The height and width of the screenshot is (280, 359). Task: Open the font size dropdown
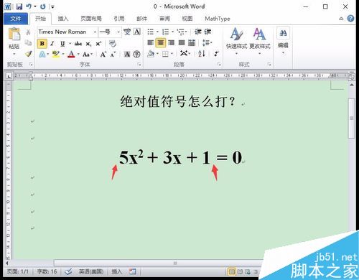118,32
